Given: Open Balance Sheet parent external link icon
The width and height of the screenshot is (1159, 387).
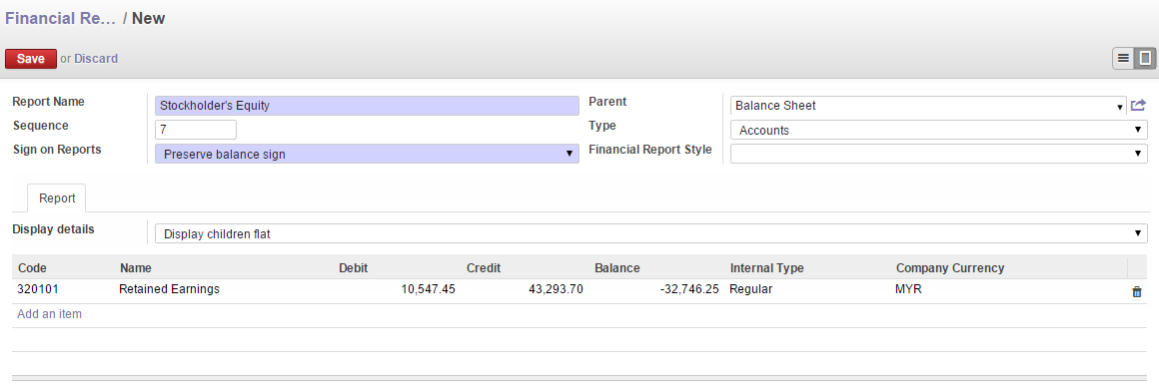Looking at the screenshot, I should click(x=1138, y=106).
